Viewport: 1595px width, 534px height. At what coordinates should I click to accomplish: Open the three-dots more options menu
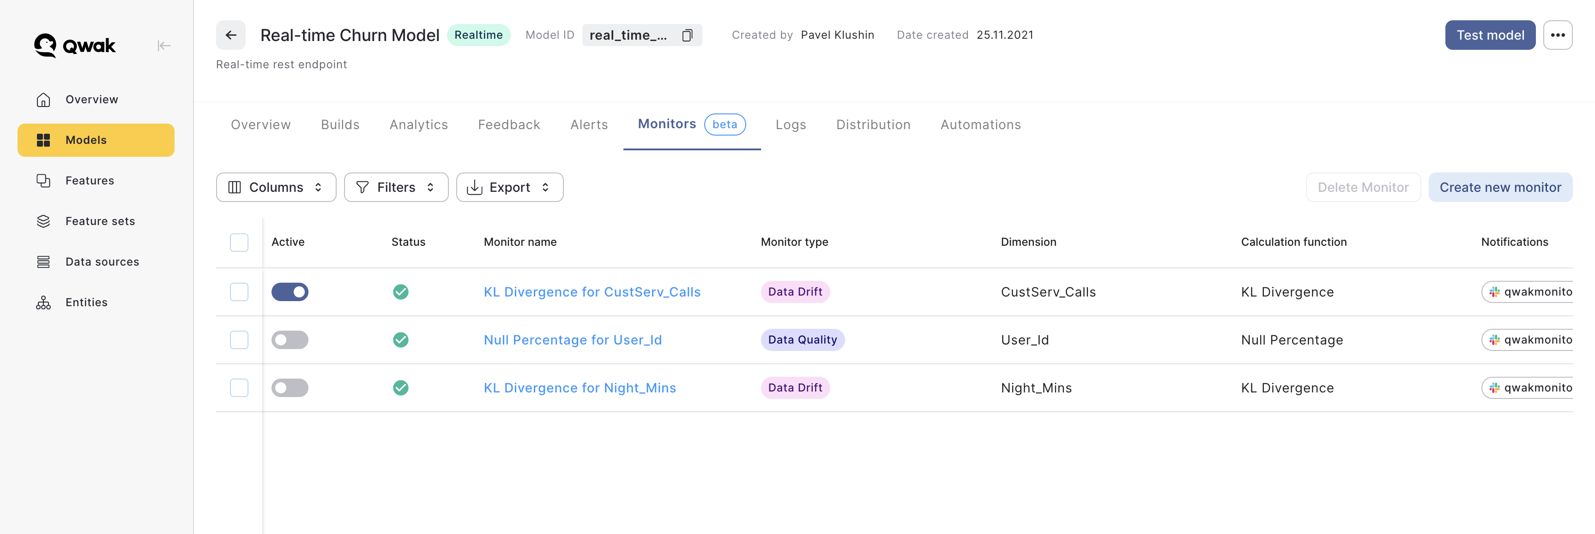1557,35
